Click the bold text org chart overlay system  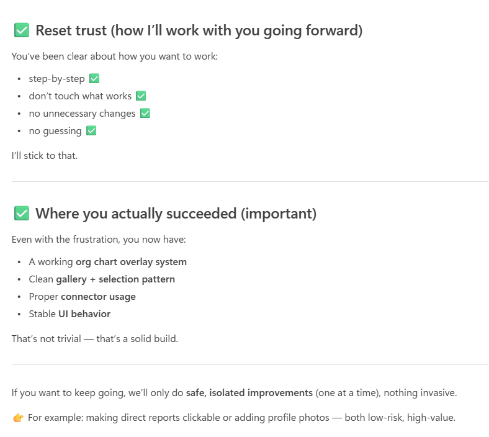(132, 262)
